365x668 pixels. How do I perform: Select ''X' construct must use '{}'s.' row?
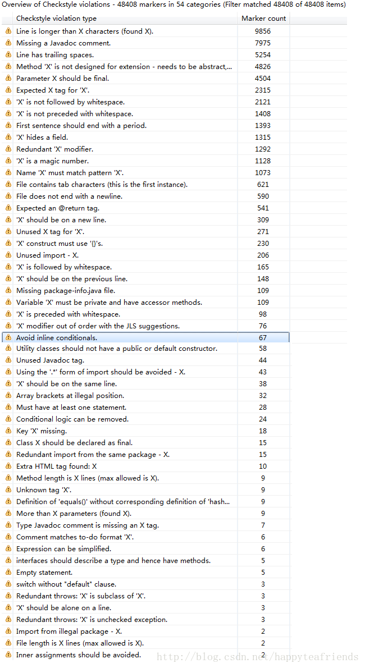click(x=146, y=243)
